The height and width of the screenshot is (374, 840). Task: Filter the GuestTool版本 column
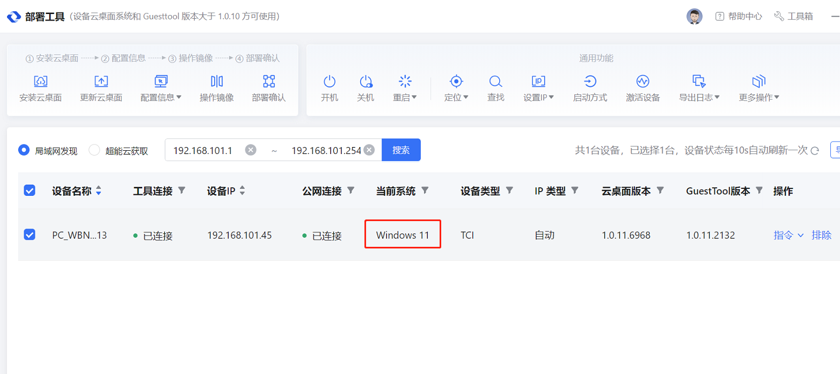point(759,190)
